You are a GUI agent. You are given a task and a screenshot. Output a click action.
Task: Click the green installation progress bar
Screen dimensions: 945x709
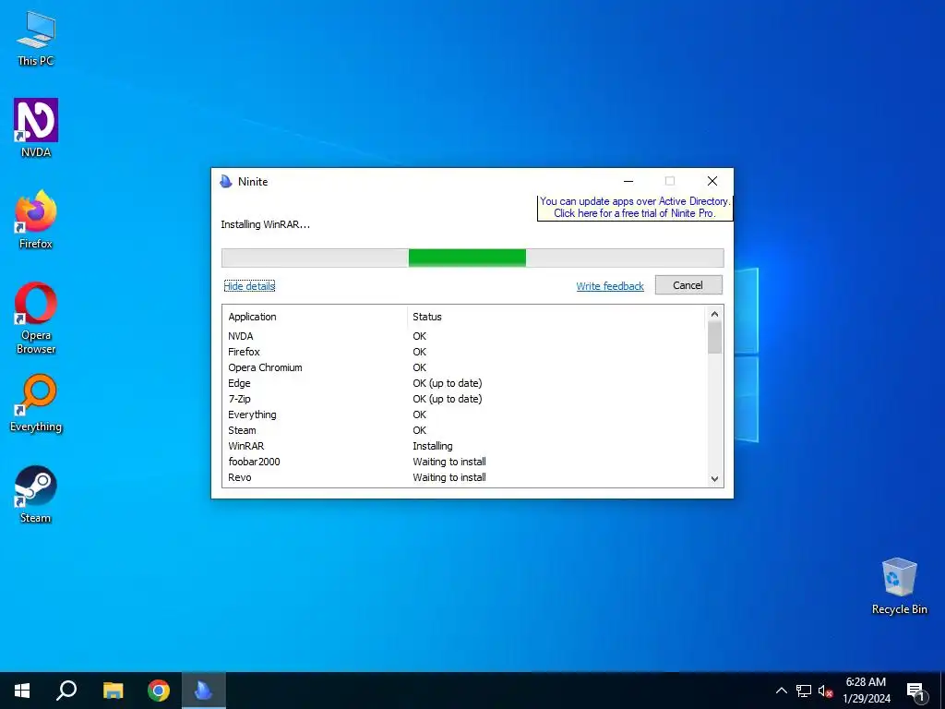pyautogui.click(x=472, y=258)
